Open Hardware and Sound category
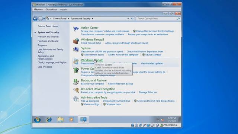This screenshot has width=238, height=134. [48, 41]
